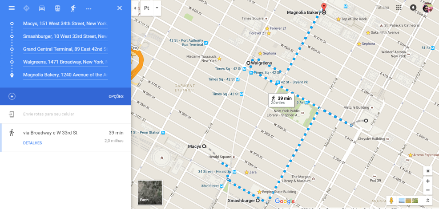Expand the imagery carousel chevrons
Viewport: 439px width, 209px height.
[x=428, y=200]
